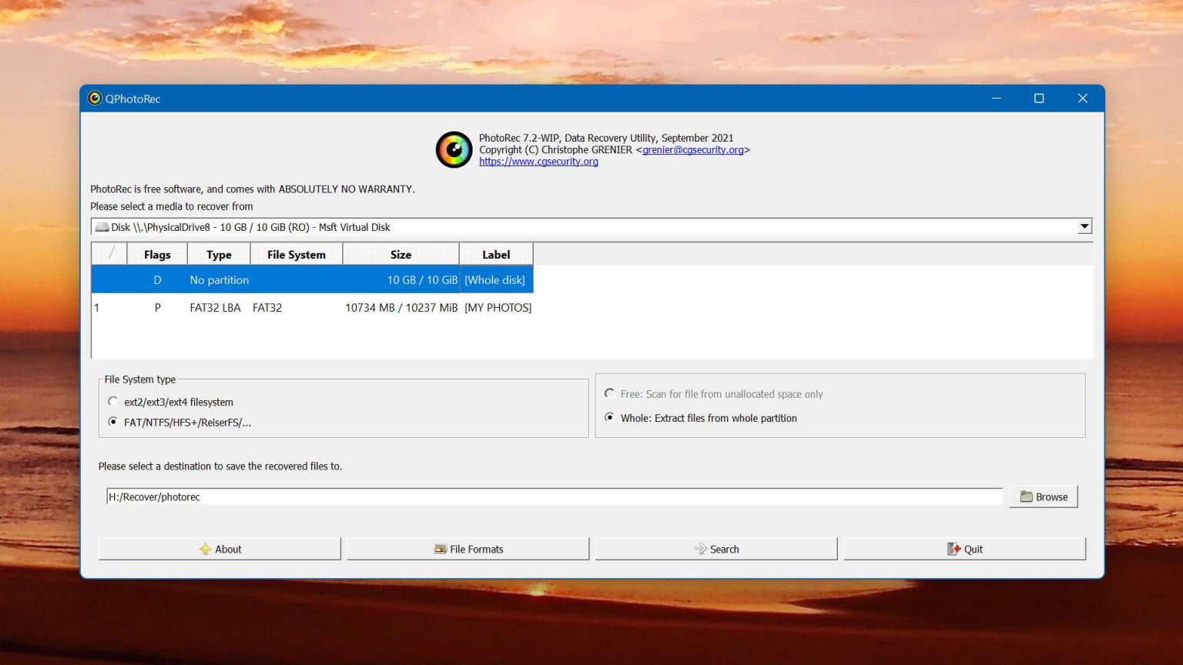Sort partitions by Size column header
The image size is (1183, 665).
(400, 255)
